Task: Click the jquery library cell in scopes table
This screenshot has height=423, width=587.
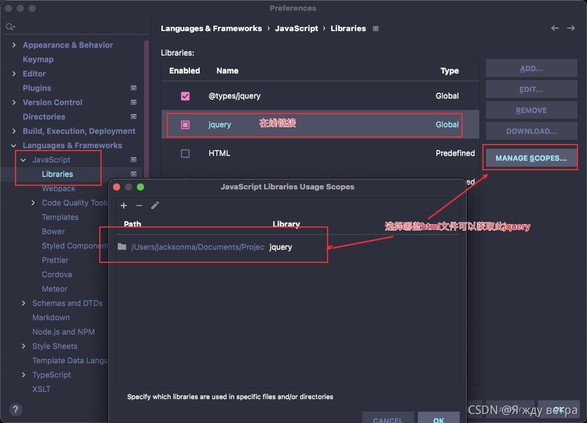Action: (280, 247)
